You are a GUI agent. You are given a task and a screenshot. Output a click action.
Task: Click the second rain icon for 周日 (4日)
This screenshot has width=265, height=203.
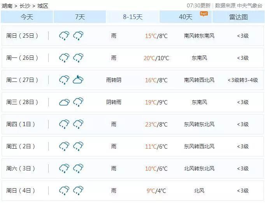point(78,191)
